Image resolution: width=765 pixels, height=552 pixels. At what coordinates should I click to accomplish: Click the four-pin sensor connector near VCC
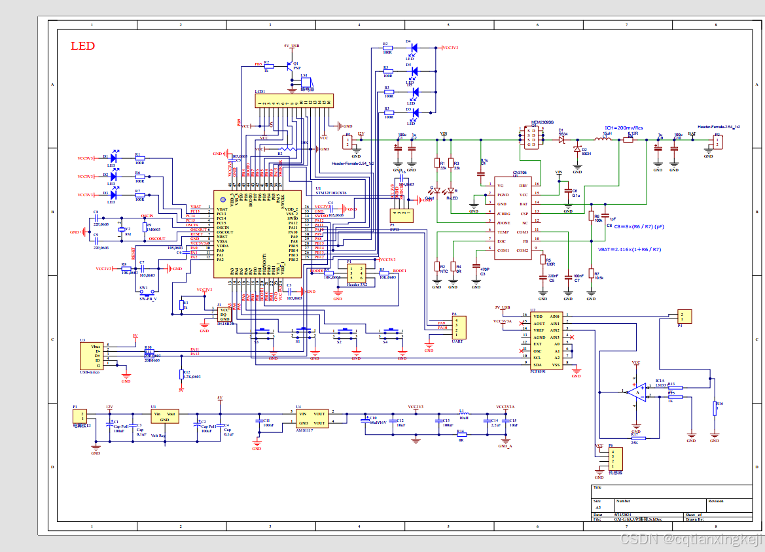coord(616,459)
